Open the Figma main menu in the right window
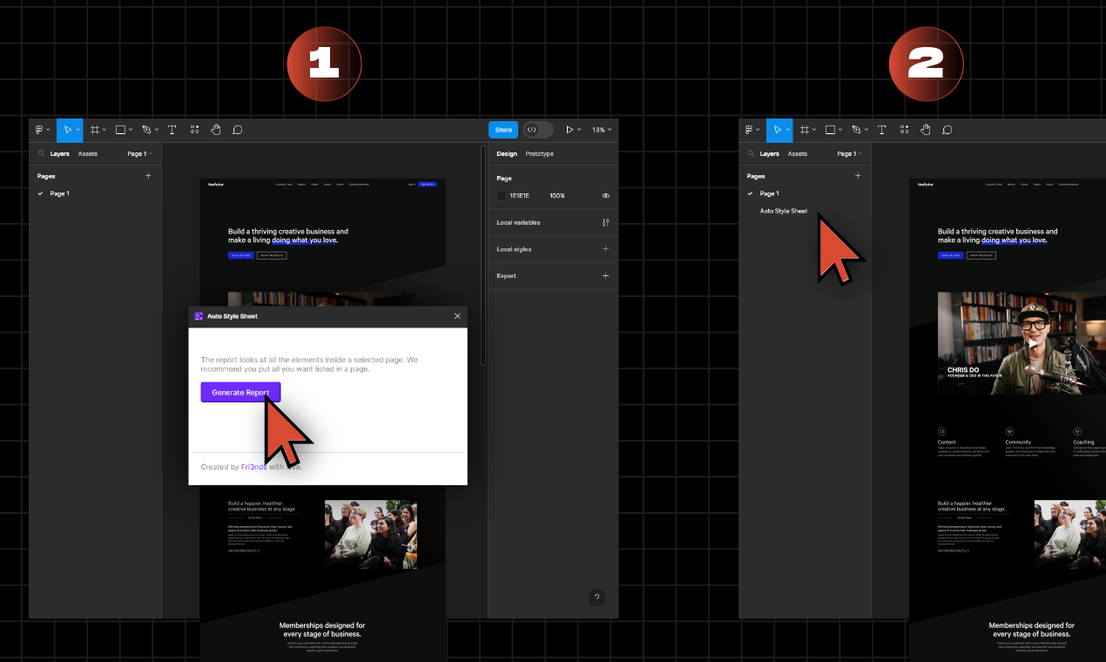The width and height of the screenshot is (1106, 662). (x=750, y=130)
